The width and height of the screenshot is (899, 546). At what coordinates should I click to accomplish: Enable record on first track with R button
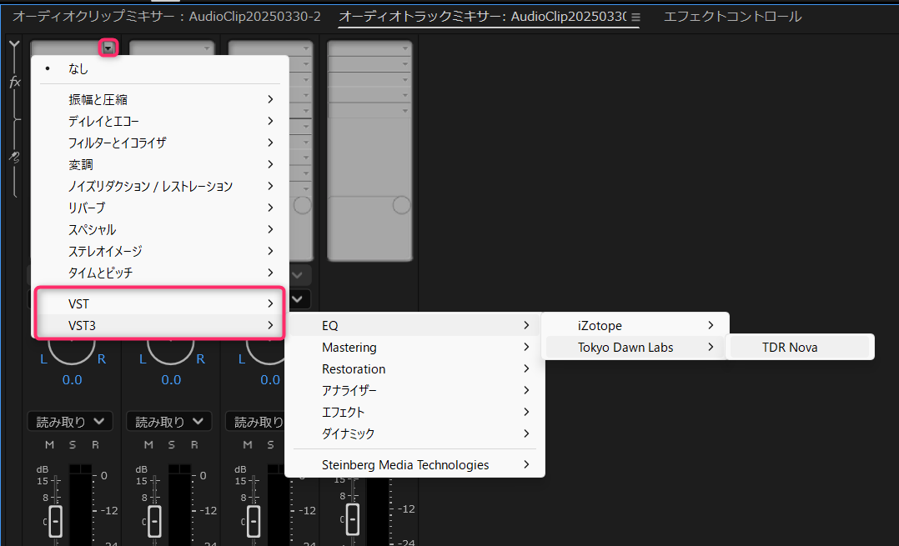[95, 445]
